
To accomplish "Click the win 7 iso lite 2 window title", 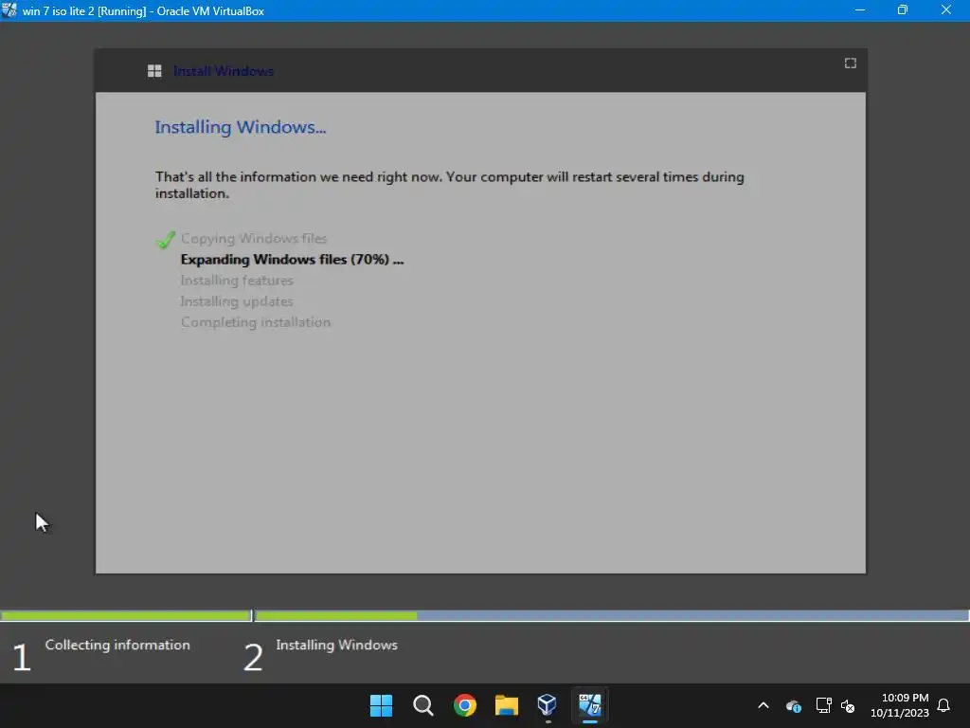I will (x=144, y=10).
